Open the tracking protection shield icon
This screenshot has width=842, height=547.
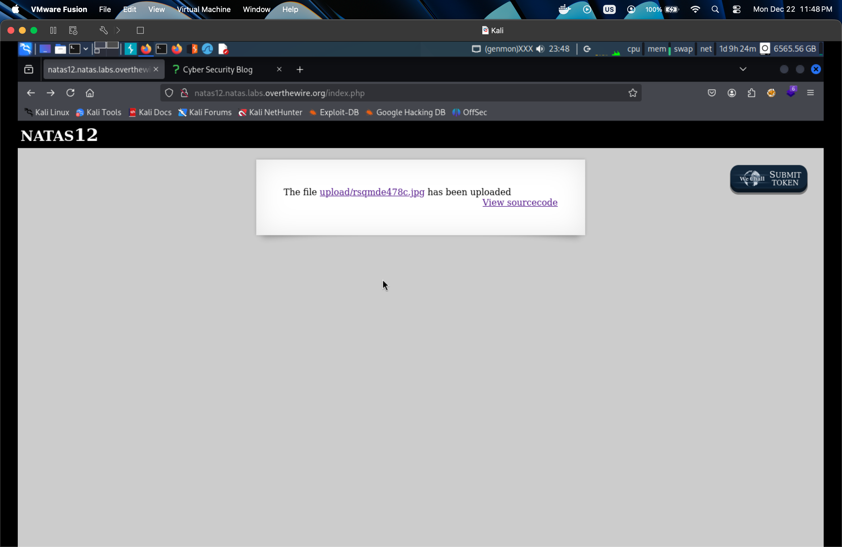(169, 93)
